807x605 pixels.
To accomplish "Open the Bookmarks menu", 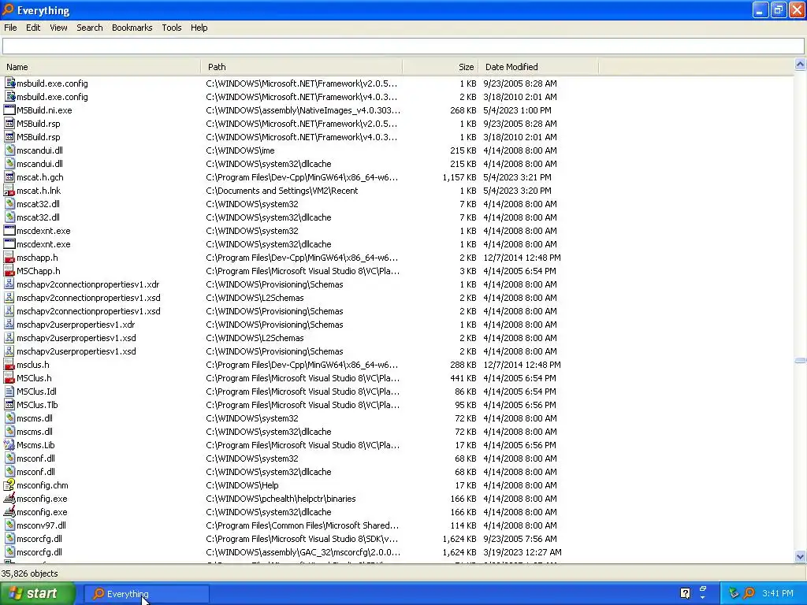I will coord(132,28).
